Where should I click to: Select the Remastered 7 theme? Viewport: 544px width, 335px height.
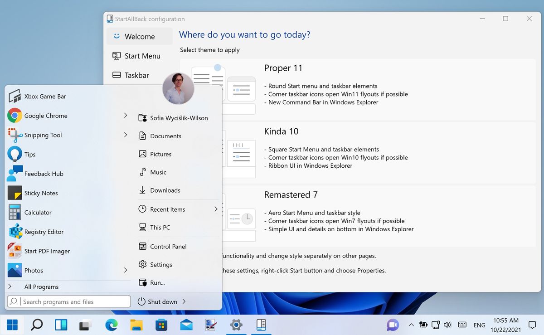tap(291, 194)
